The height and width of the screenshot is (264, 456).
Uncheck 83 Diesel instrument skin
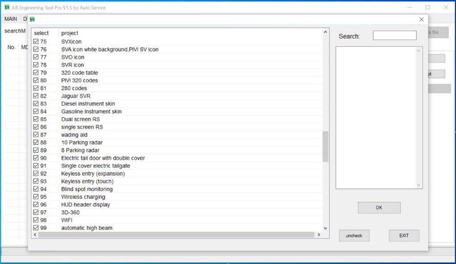coord(36,104)
